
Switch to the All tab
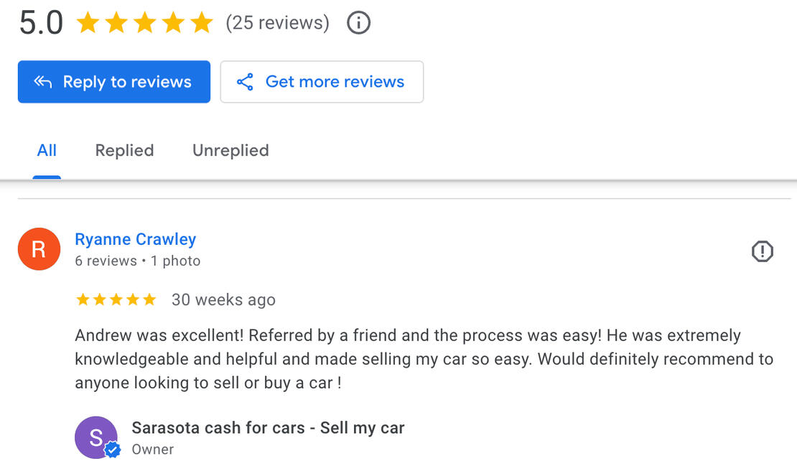click(47, 151)
